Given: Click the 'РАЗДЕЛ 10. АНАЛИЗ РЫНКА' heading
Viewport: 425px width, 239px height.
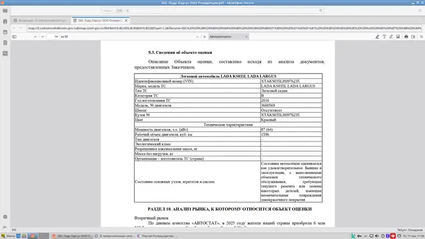Looking at the screenshot, I should [230, 209].
